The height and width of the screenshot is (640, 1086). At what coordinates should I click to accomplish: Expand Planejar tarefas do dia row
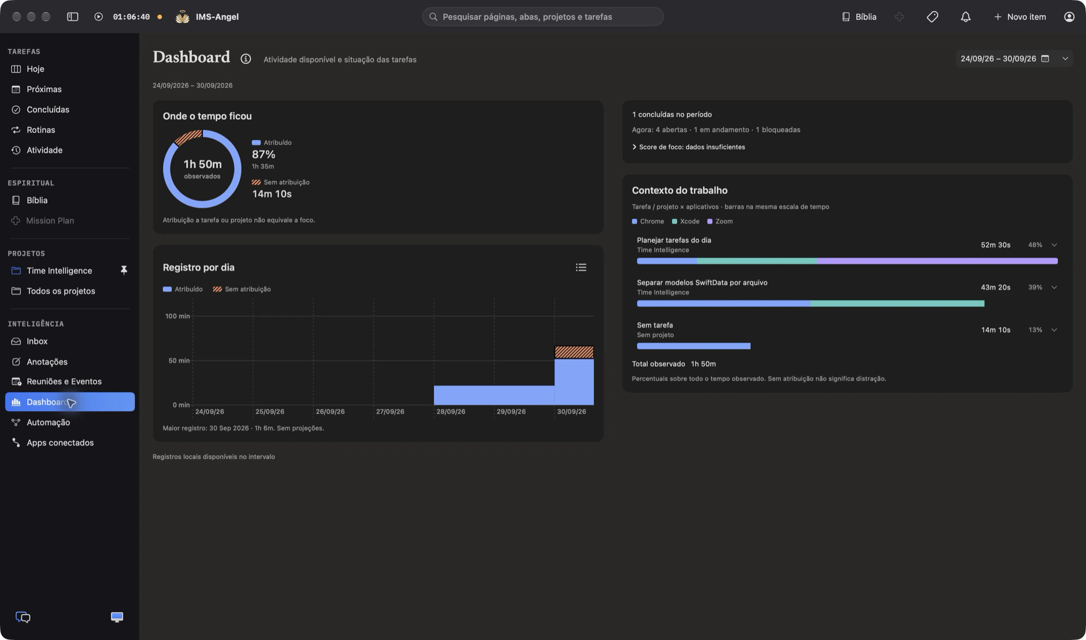pyautogui.click(x=1054, y=245)
